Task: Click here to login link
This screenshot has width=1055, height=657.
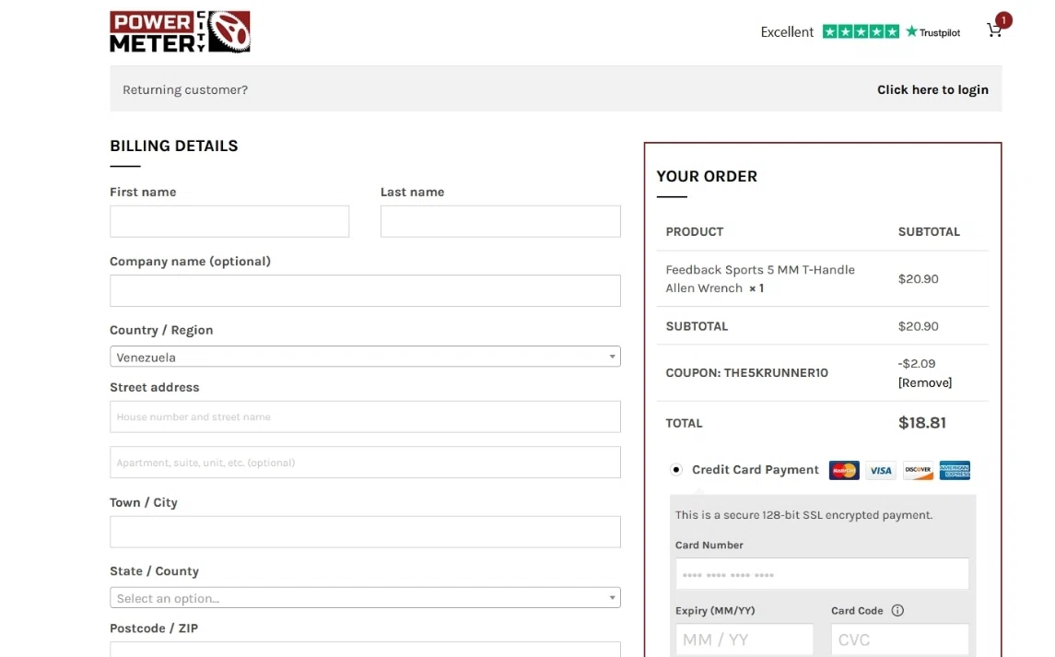Action: (x=932, y=89)
